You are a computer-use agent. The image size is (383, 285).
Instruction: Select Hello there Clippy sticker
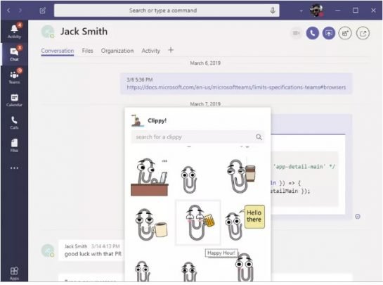point(245,222)
